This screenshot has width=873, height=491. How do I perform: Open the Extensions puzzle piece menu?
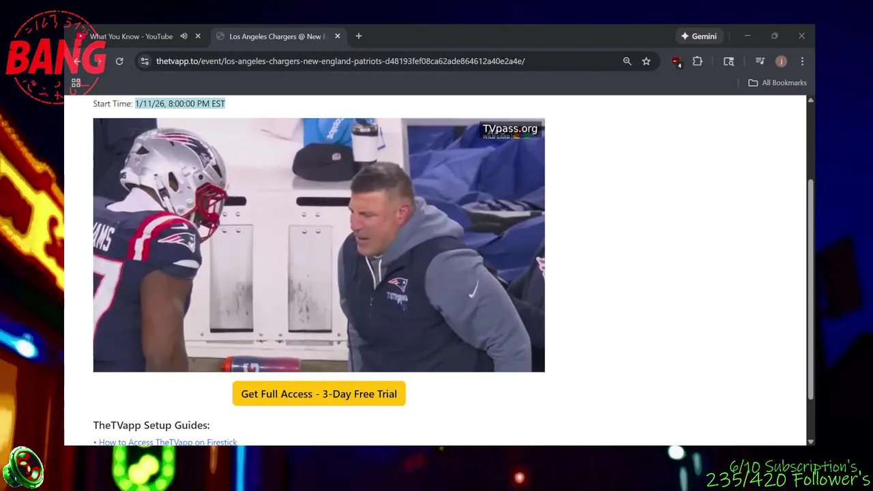click(x=697, y=61)
